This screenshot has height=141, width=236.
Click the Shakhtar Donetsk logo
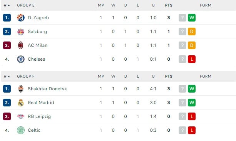click(x=21, y=89)
